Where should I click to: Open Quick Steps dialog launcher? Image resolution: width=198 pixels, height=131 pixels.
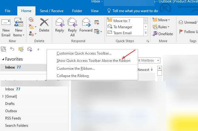point(148,41)
